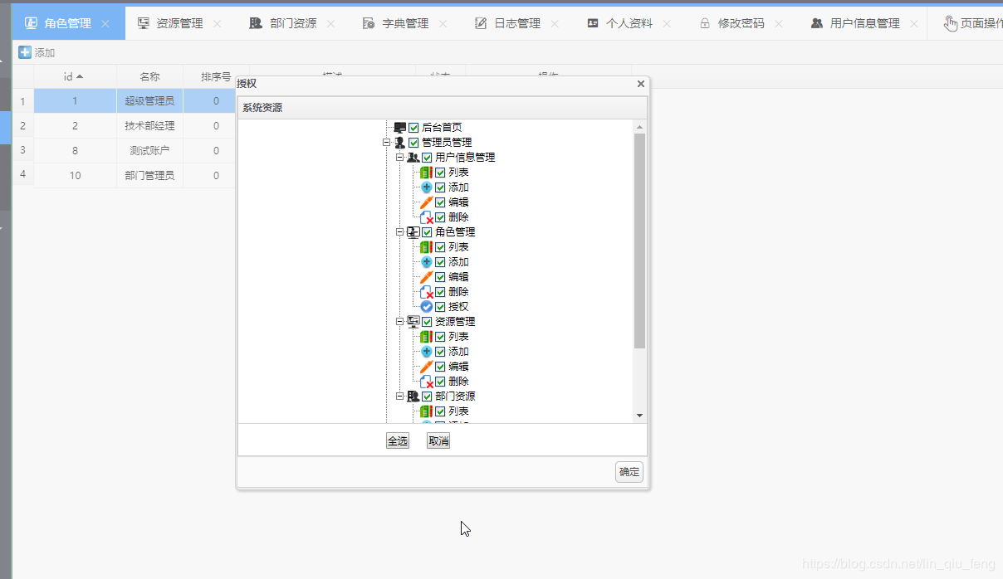Collapse the 角色管理 tree node
The image size is (1003, 579).
pos(399,232)
